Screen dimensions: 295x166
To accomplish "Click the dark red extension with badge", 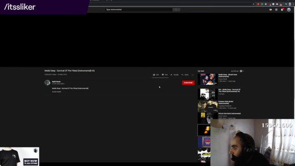I will pyautogui.click(x=270, y=4).
